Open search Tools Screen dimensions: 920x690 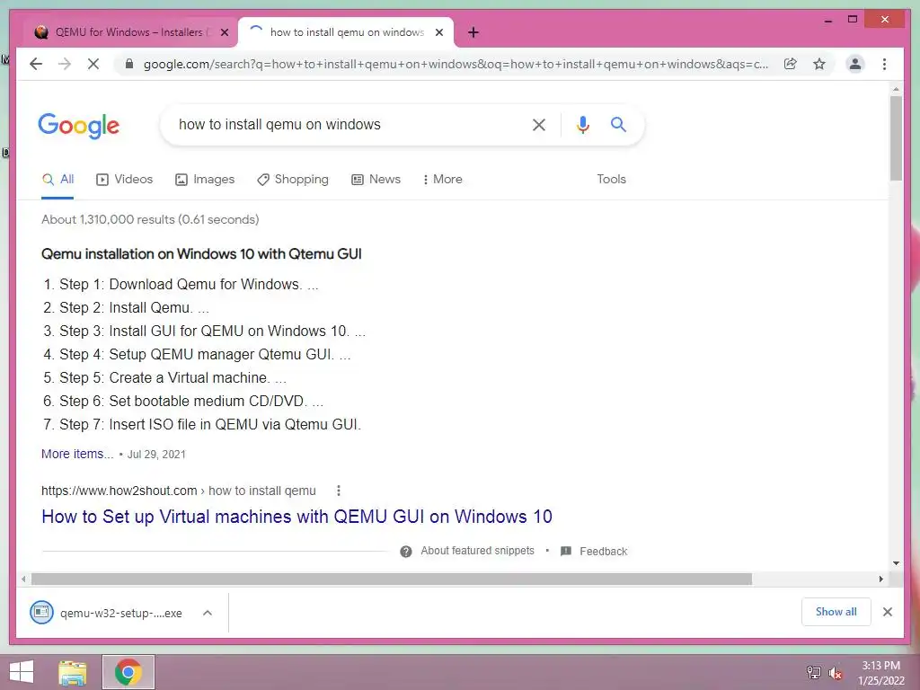click(x=611, y=180)
